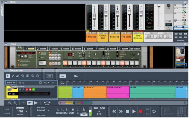Select the Eraser tool in Sequencer toolbar
The image size is (189, 118).
18,76
